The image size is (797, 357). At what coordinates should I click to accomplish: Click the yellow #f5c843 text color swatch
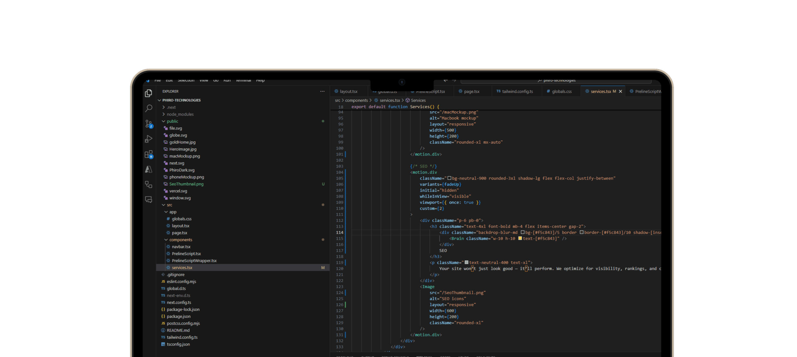click(x=520, y=239)
